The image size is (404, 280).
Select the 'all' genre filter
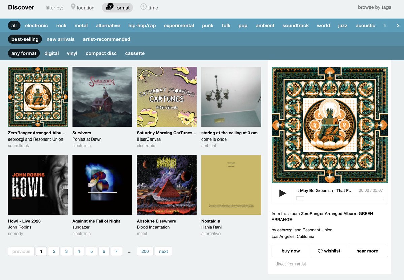(x=14, y=25)
